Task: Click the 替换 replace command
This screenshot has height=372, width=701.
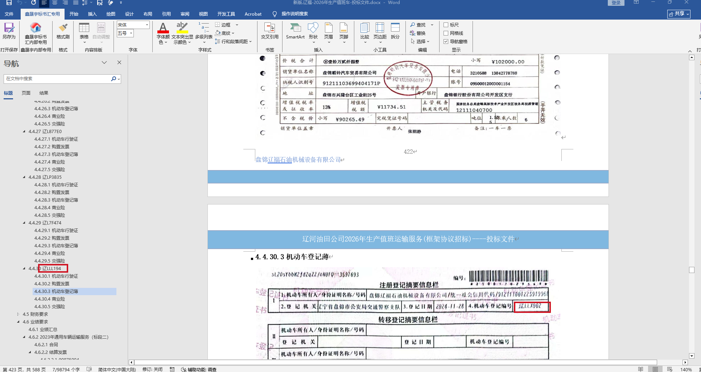Action: (x=418, y=33)
